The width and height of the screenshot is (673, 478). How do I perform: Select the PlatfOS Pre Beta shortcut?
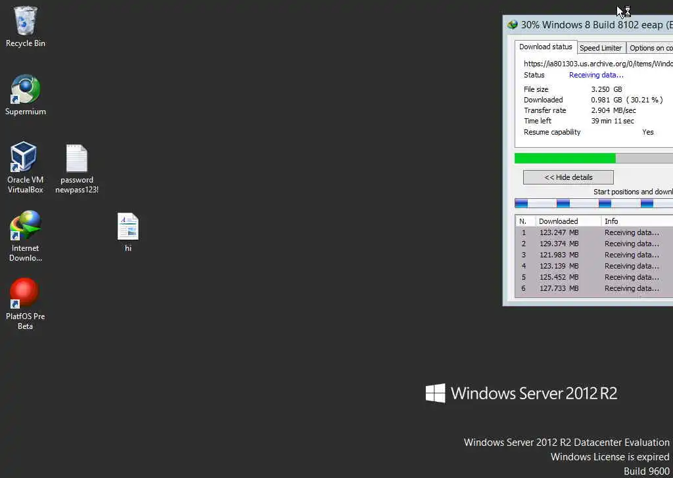[x=26, y=304]
